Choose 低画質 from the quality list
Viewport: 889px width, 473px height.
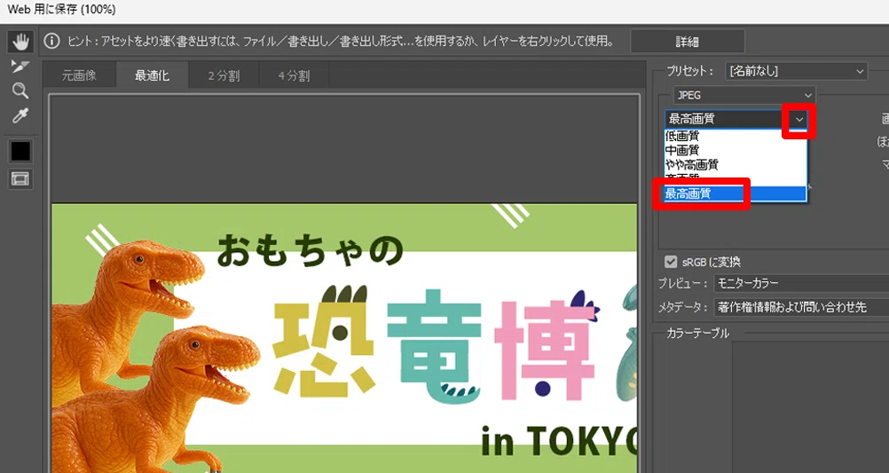point(736,136)
